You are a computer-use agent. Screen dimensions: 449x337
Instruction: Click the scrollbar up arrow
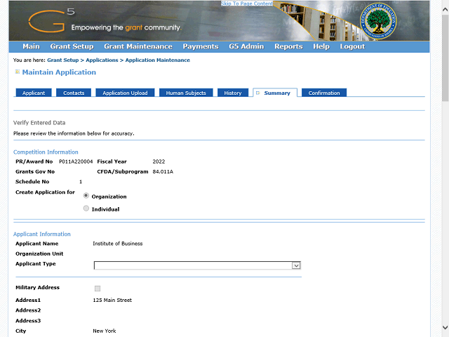click(445, 9)
